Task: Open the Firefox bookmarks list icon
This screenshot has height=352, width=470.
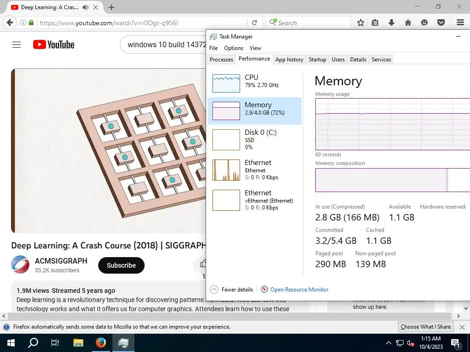Action: pos(375,22)
